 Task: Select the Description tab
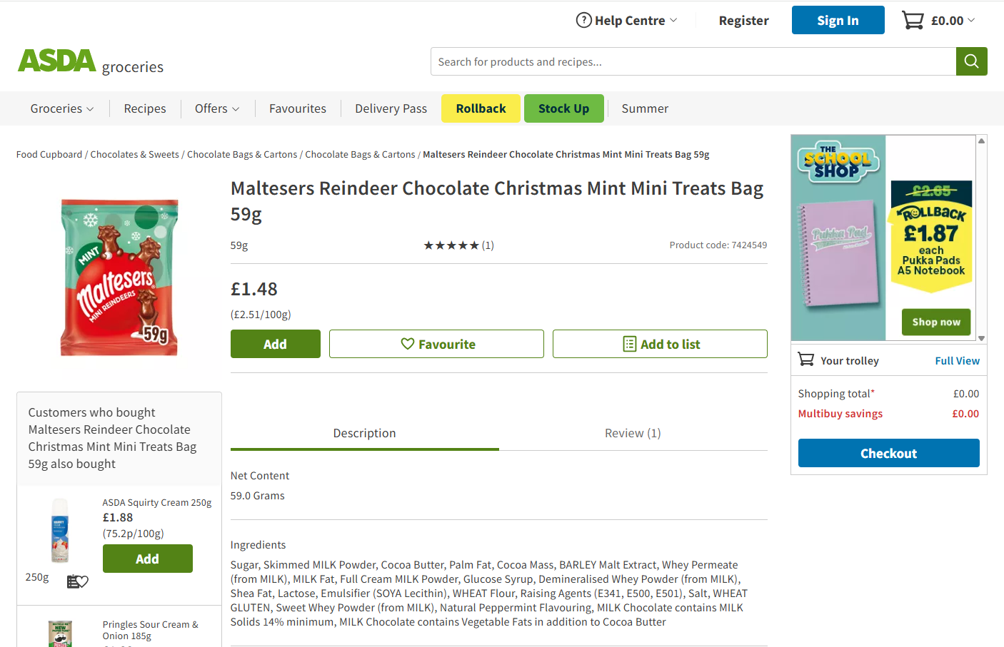(x=364, y=433)
